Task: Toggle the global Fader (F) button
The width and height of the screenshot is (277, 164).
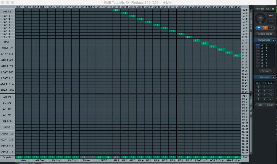Action: point(271,28)
